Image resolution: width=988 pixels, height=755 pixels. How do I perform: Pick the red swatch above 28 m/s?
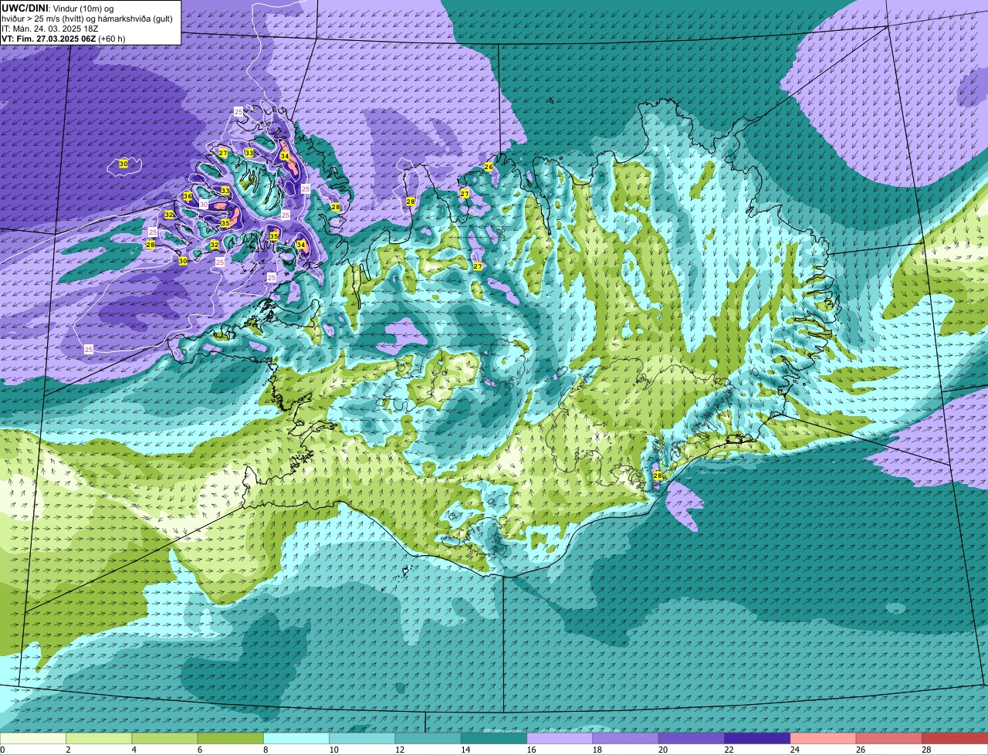[955, 739]
